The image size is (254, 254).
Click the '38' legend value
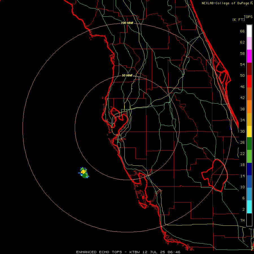pos(242,109)
